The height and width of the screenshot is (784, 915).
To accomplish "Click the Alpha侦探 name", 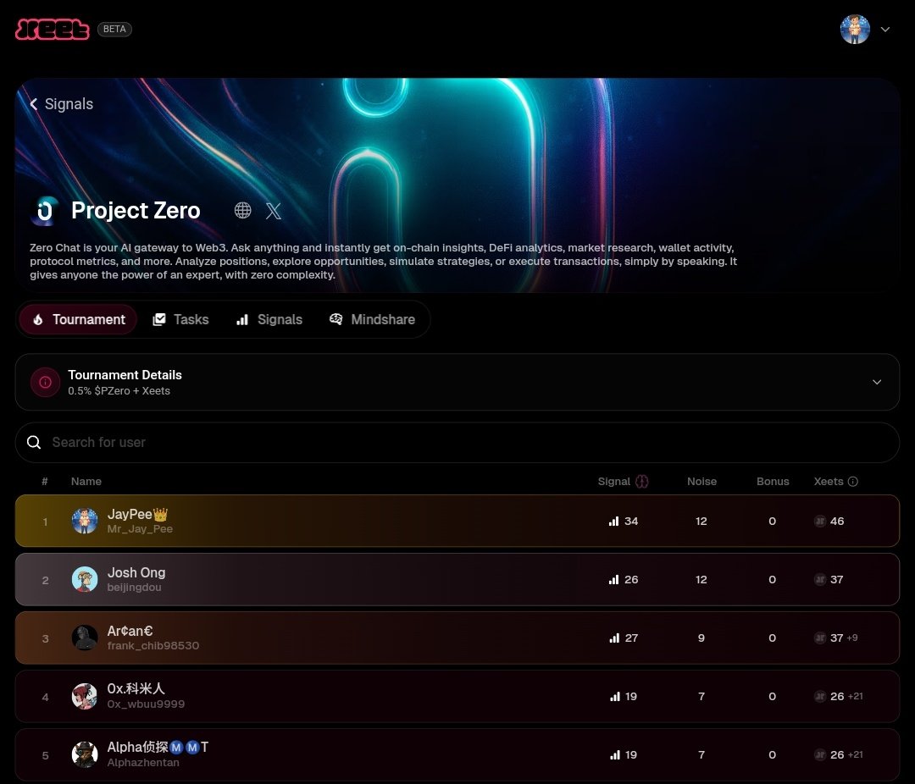I will coord(158,748).
